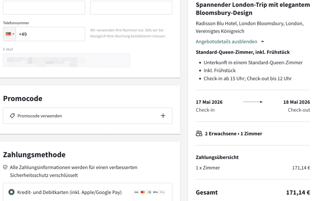Click the promo tag icon
Image resolution: width=317 pixels, height=201 pixels.
12,116
